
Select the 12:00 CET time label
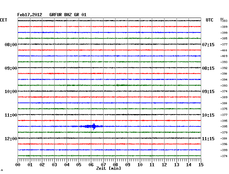pyautogui.click(x=11, y=138)
